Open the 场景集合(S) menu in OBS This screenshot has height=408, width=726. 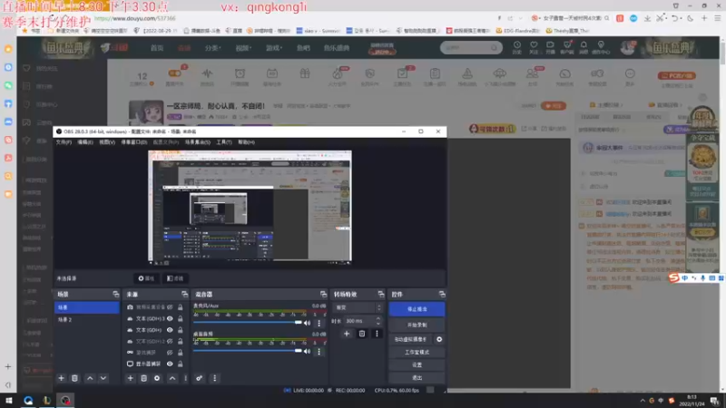(198, 142)
